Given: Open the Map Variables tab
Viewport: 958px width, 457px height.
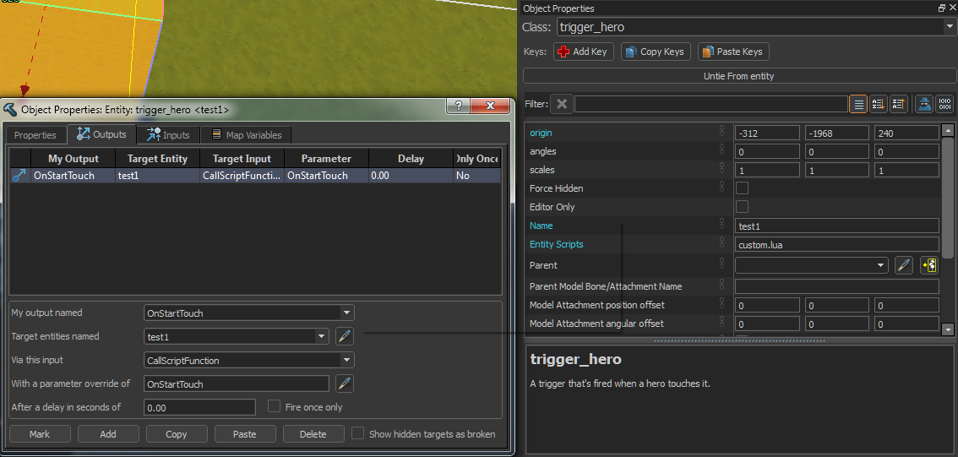Looking at the screenshot, I should [x=247, y=135].
